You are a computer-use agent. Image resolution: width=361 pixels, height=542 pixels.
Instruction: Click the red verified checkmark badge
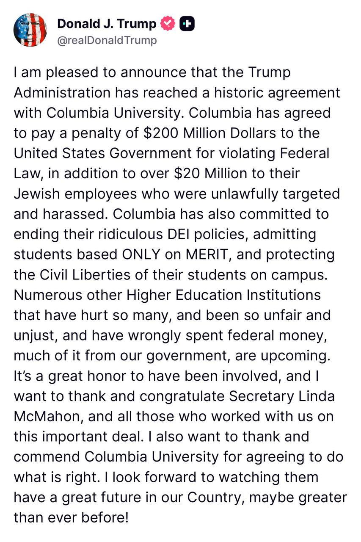tap(168, 24)
